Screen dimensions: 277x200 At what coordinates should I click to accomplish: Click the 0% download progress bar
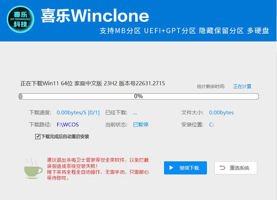point(139,96)
